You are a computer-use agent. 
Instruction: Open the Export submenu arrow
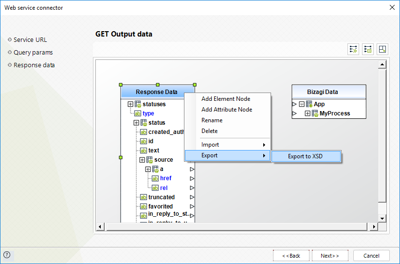click(264, 156)
